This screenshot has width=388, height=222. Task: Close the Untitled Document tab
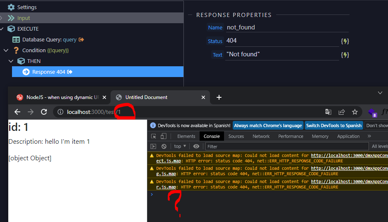point(203,97)
